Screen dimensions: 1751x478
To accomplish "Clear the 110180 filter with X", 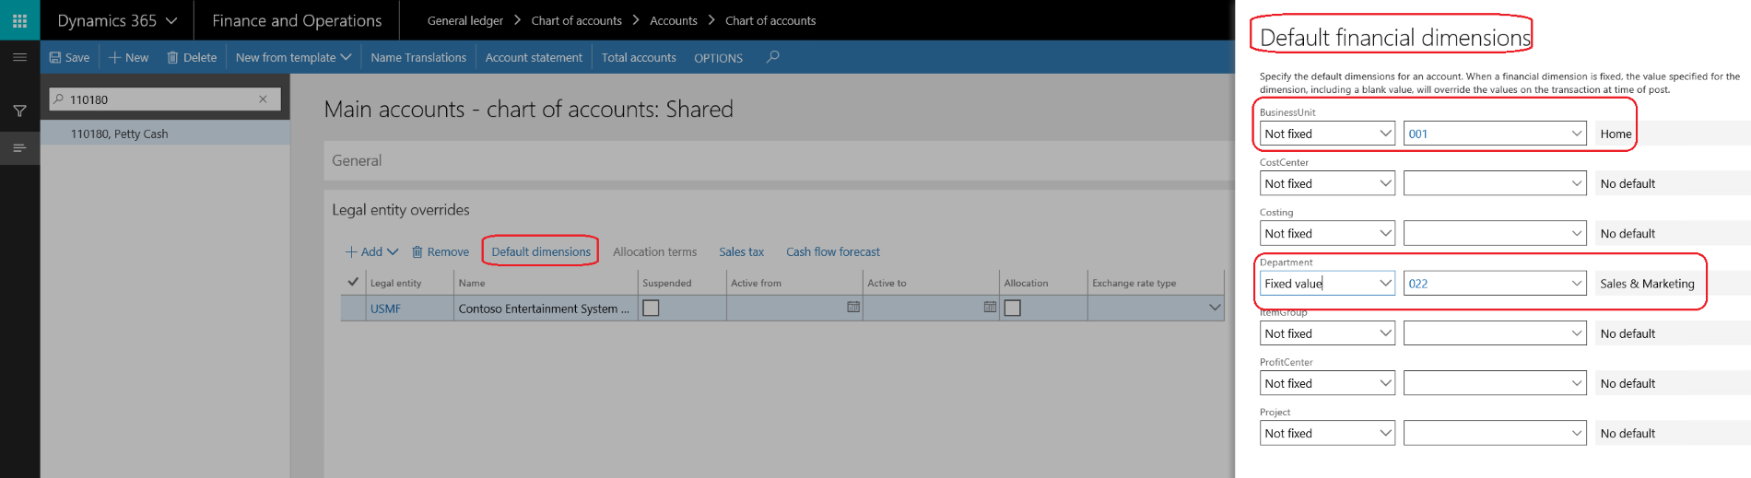I will (x=263, y=99).
